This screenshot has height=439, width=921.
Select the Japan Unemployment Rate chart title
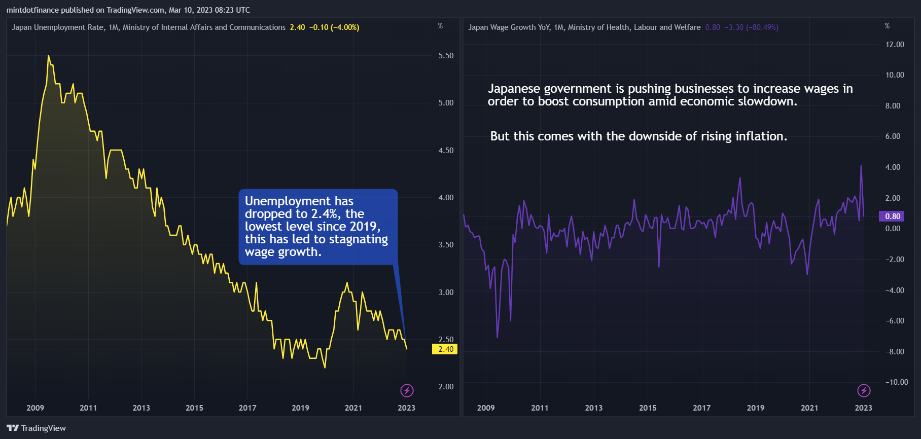(149, 27)
